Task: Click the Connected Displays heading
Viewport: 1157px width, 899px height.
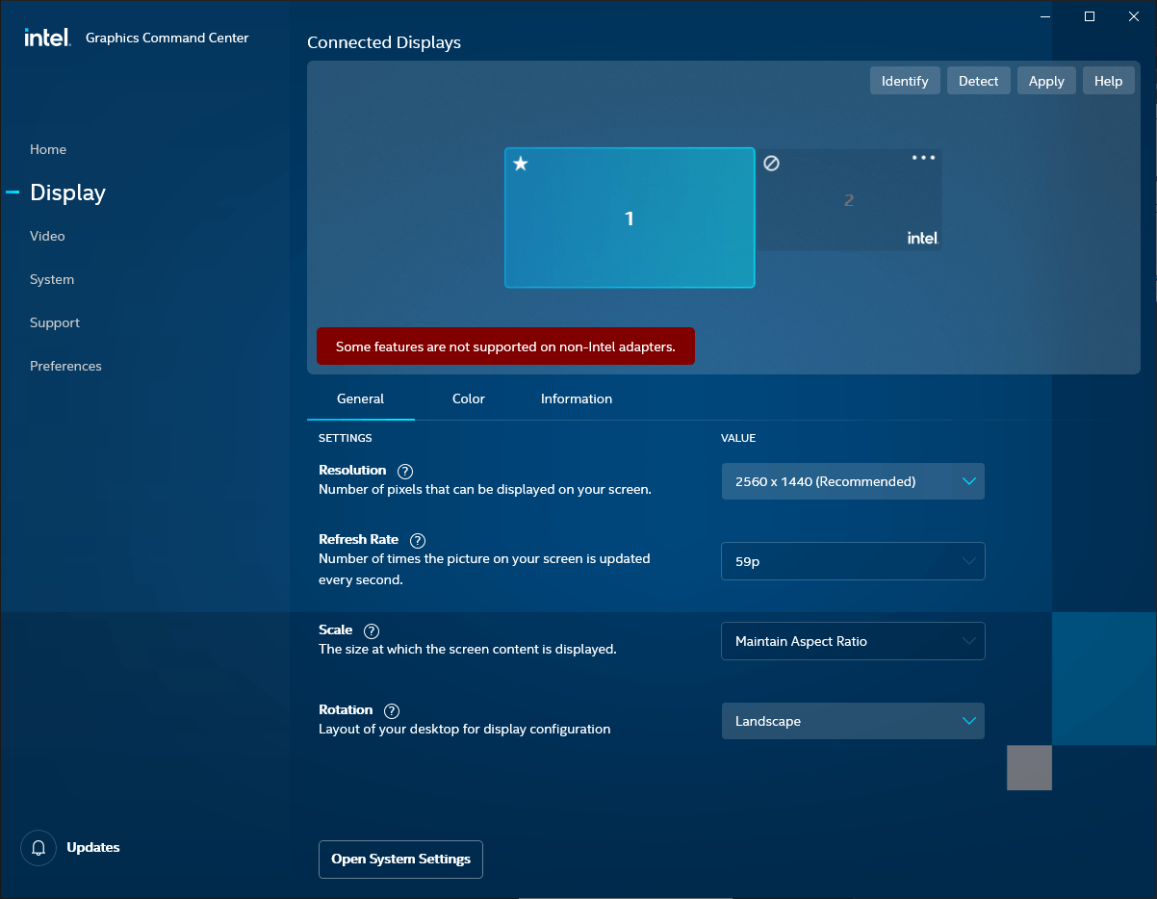Action: tap(384, 42)
